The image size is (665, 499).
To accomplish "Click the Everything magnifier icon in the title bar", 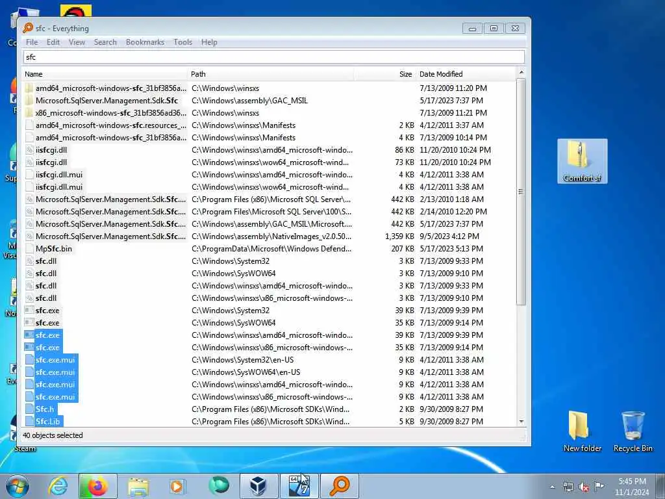I will coord(28,28).
